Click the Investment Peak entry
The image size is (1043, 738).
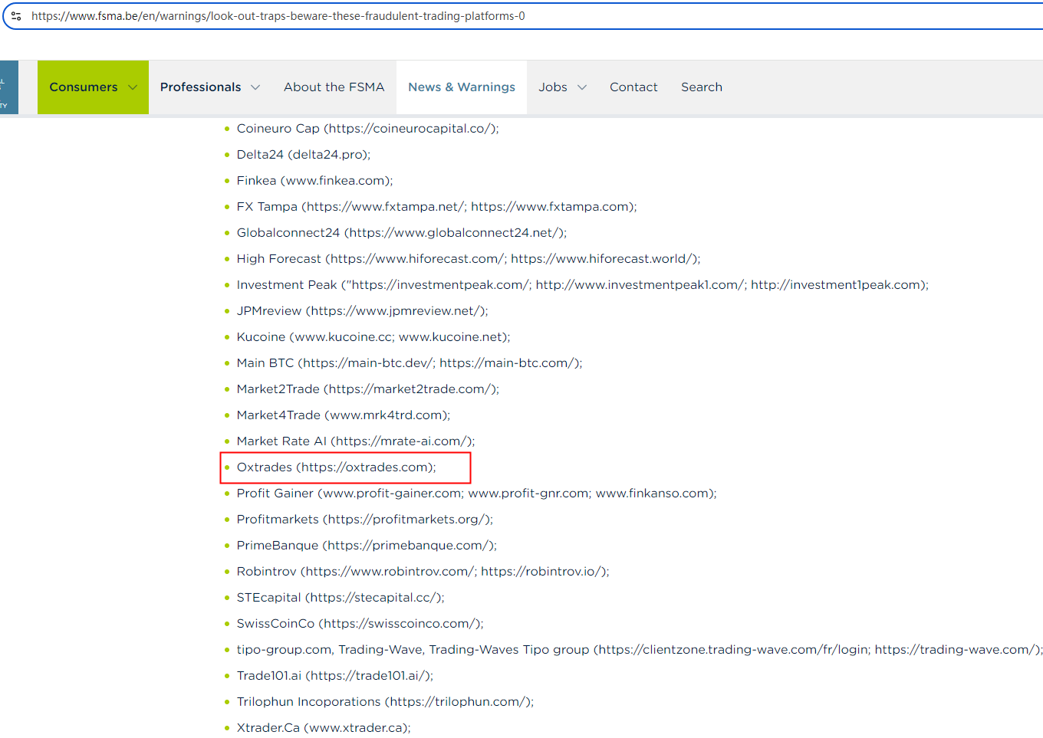[582, 285]
